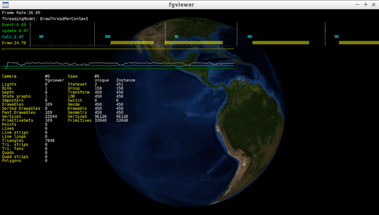The image size is (379, 215).
Task: Click the Instance column header
Action: (x=126, y=80)
